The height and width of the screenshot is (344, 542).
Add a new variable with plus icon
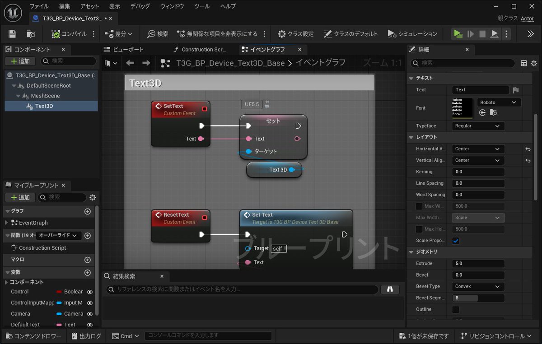88,273
